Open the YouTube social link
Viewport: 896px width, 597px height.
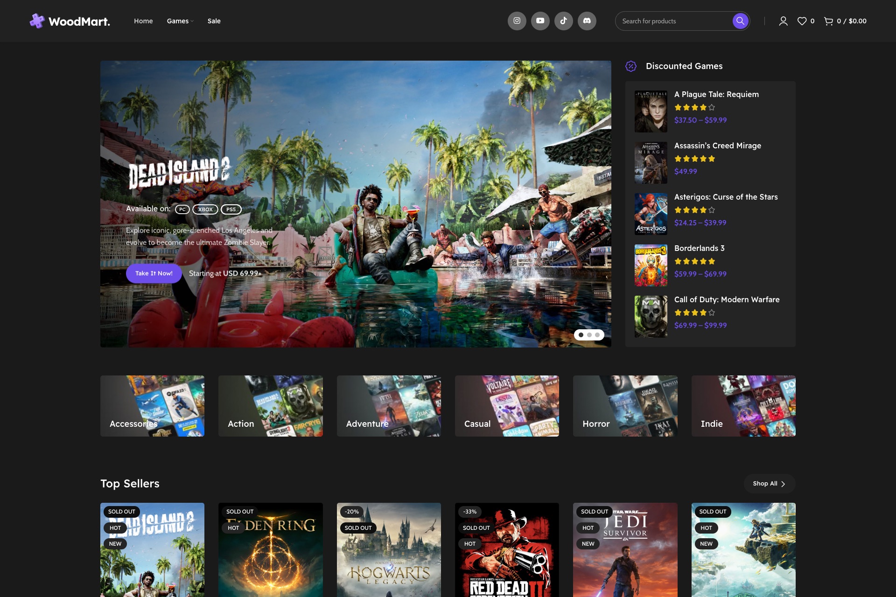pos(540,21)
